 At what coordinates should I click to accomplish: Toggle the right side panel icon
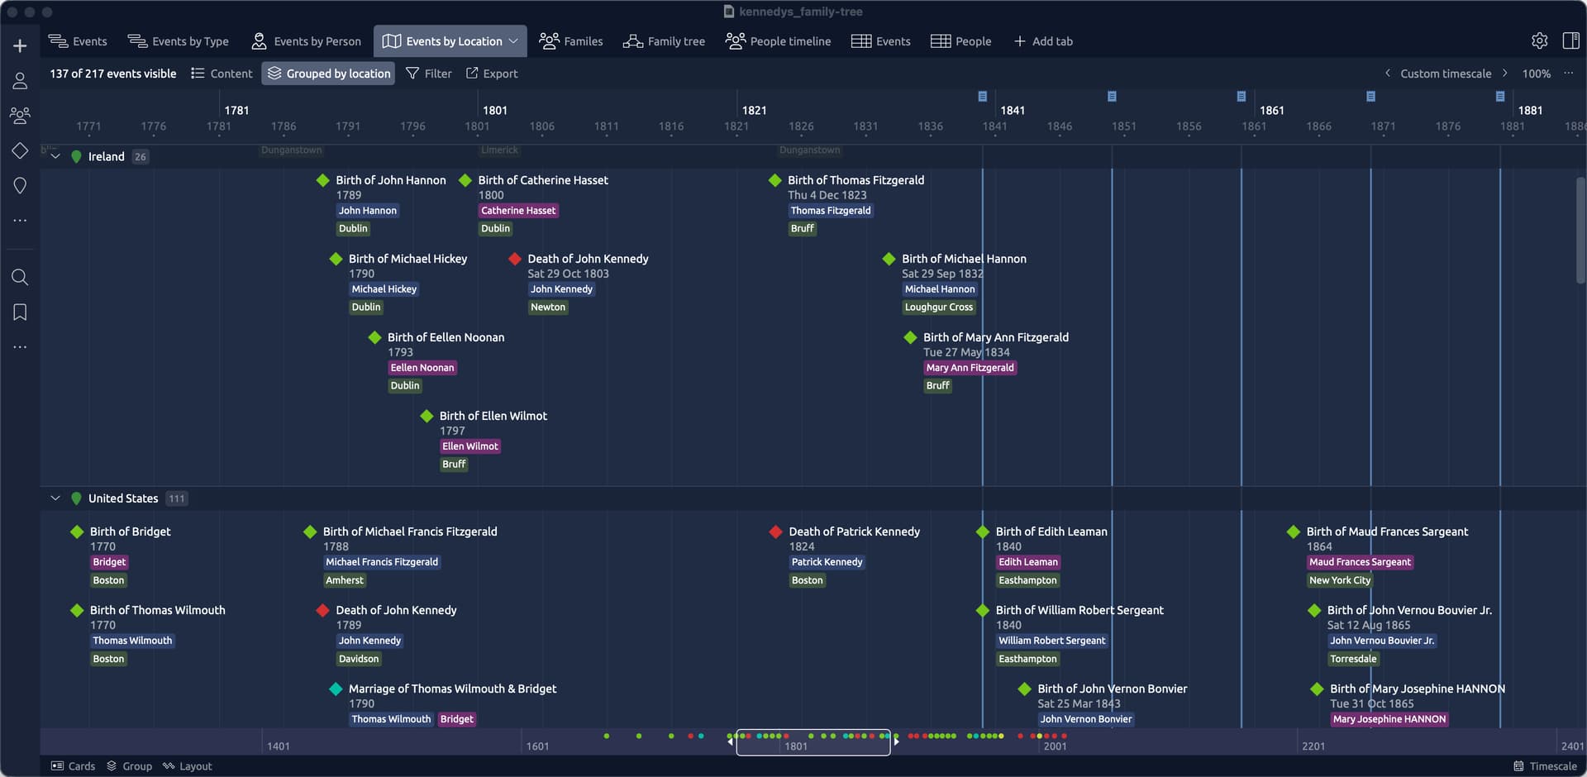1571,41
